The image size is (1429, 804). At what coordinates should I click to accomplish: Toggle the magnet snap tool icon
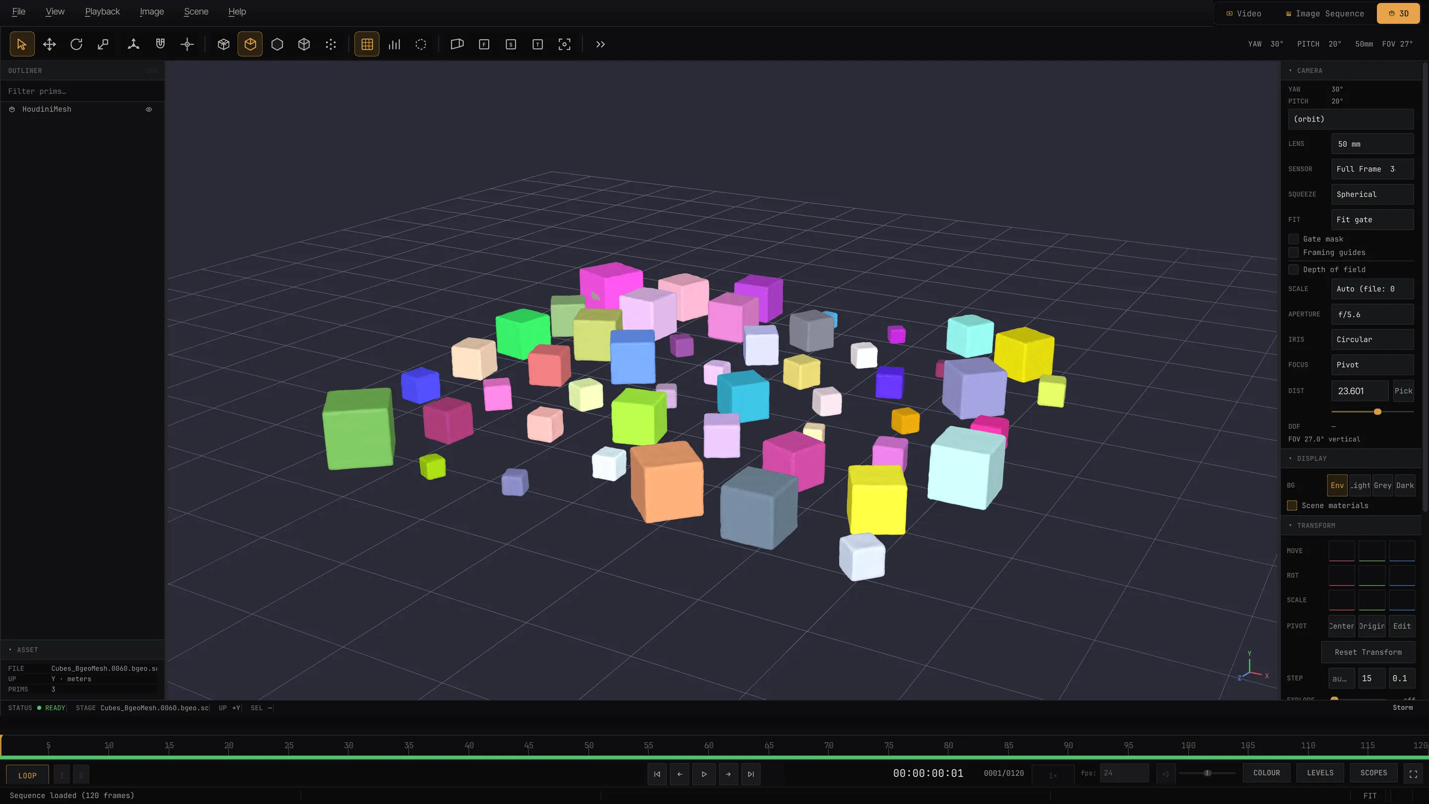(160, 44)
